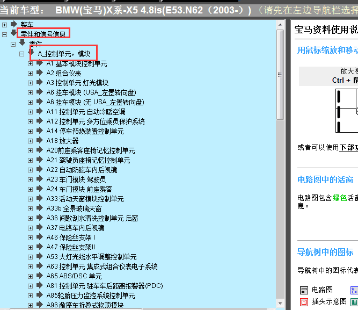Click the red 插头示意图 legend icon
The width and height of the screenshot is (358, 310).
click(304, 302)
